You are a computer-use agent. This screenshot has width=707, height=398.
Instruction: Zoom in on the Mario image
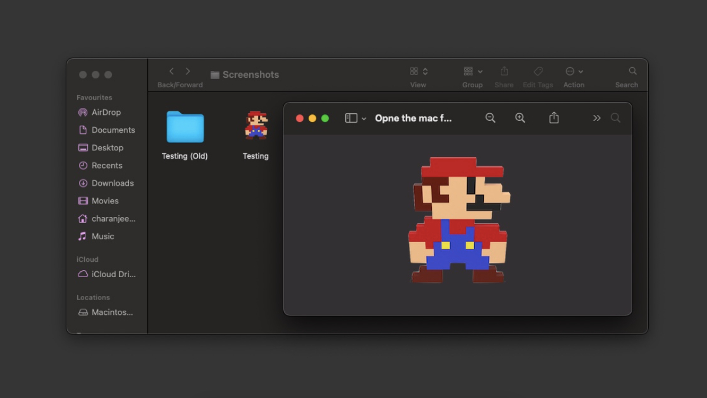520,117
